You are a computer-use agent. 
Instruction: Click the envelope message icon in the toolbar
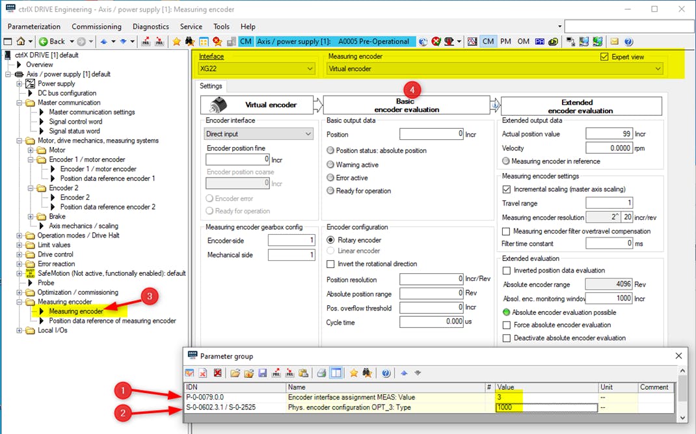point(614,42)
